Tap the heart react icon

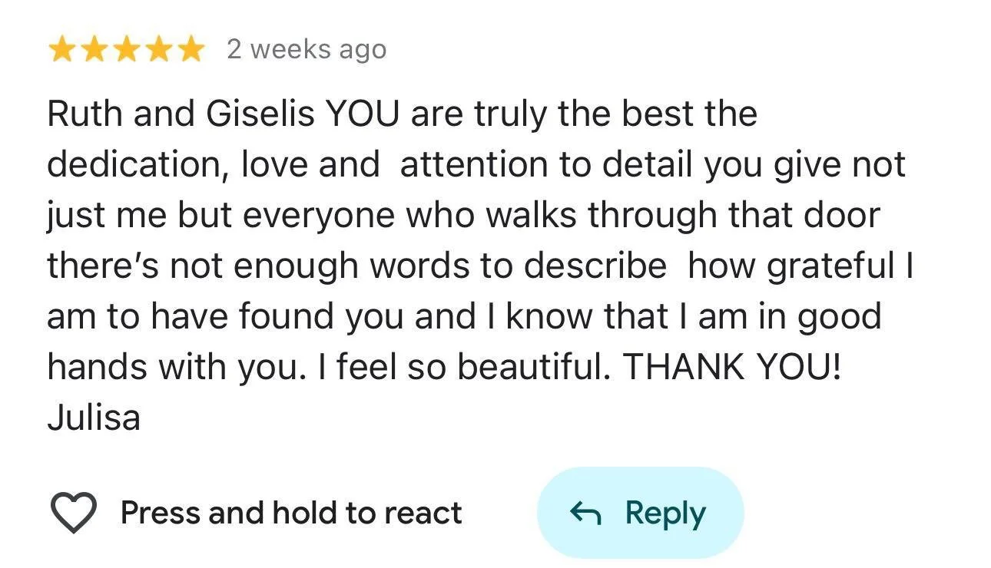74,513
